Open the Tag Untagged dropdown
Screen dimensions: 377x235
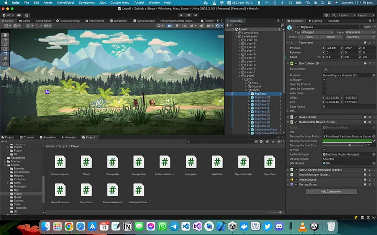pos(317,32)
